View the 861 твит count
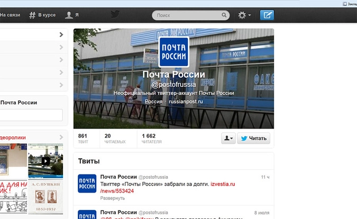Viewport: 357px width, 219px height. 83,139
